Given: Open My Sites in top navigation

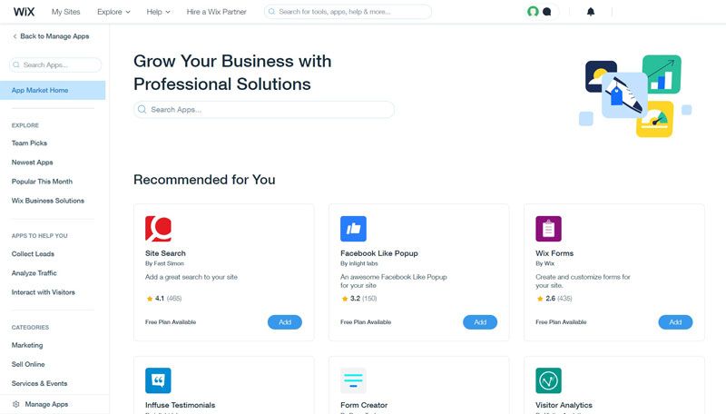Looking at the screenshot, I should [x=65, y=12].
